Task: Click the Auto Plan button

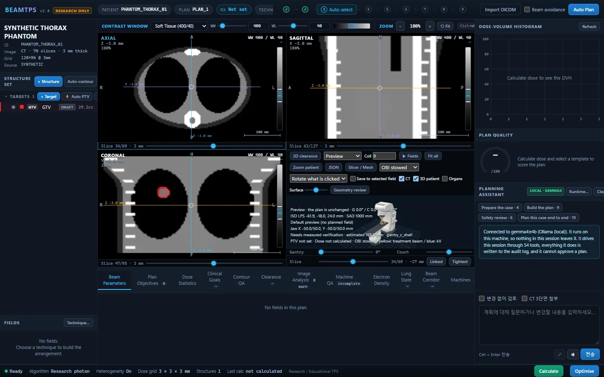Action: tap(583, 10)
